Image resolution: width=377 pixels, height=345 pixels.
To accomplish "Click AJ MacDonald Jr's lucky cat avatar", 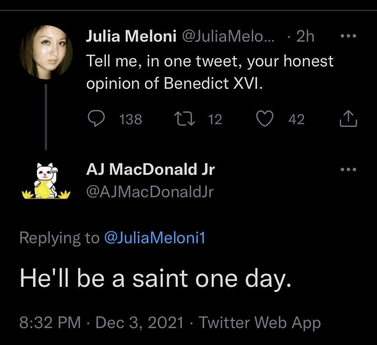I will pyautogui.click(x=46, y=181).
